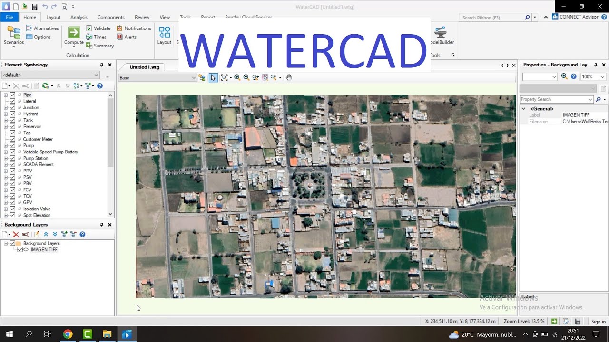Screen dimensions: 609x342
Task: Select the Untitled1.wtg document tab
Action: coord(145,67)
